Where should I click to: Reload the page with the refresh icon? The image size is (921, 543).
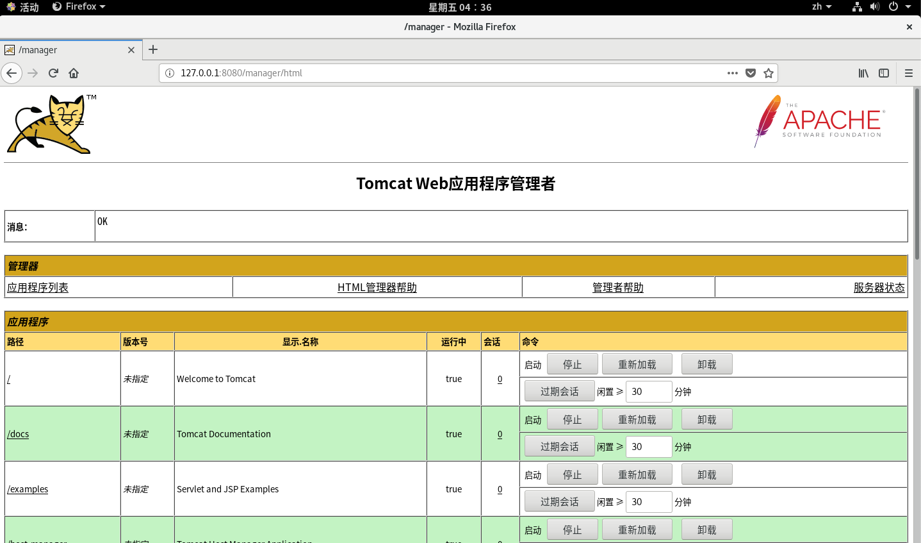tap(53, 72)
